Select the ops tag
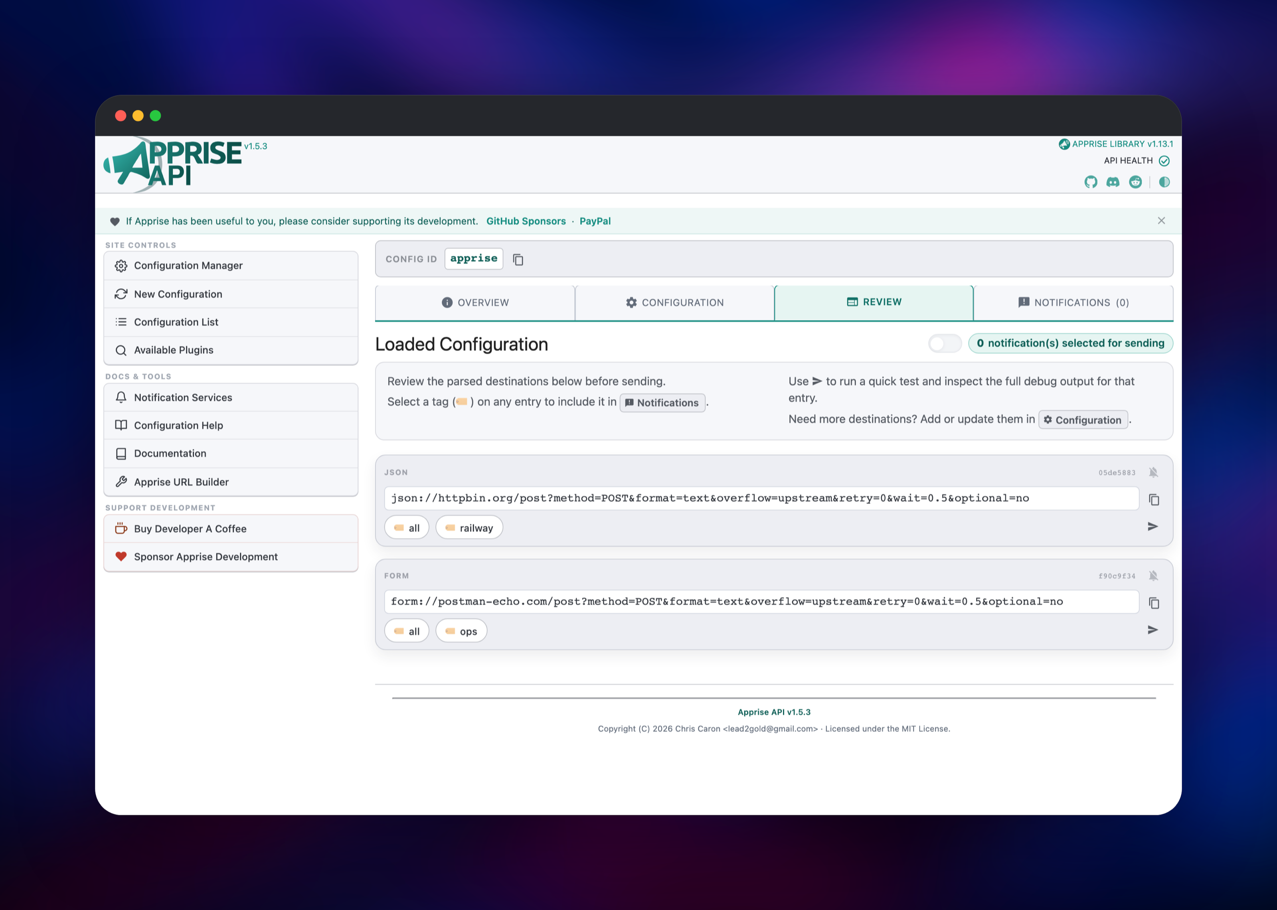Image resolution: width=1277 pixels, height=910 pixels. click(462, 632)
